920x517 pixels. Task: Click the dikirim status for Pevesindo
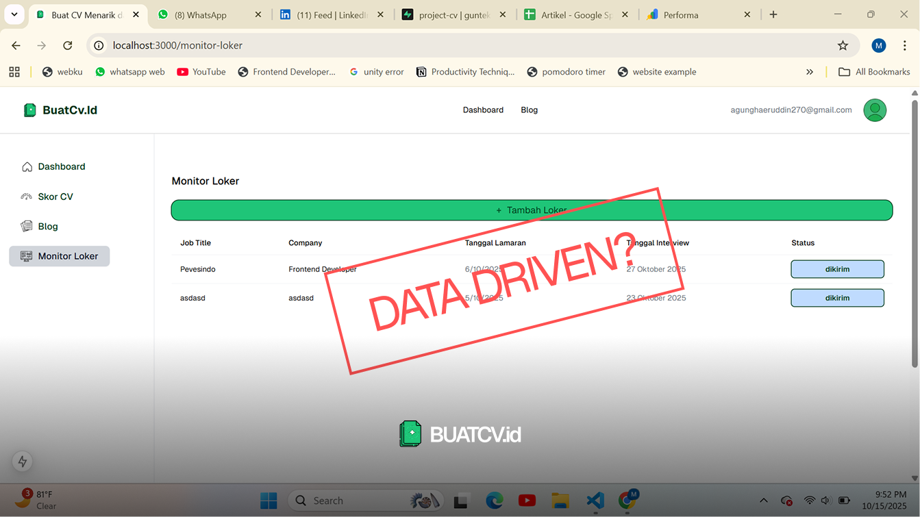[837, 269]
